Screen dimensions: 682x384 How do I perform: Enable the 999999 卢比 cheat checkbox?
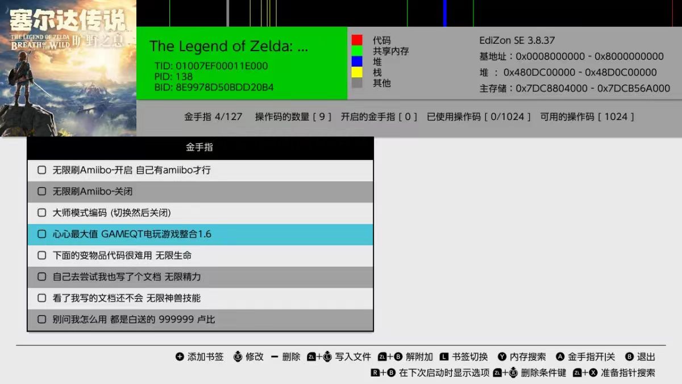[41, 319]
